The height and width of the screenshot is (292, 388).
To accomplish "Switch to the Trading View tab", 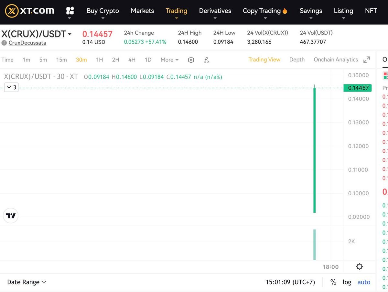I will (x=264, y=59).
